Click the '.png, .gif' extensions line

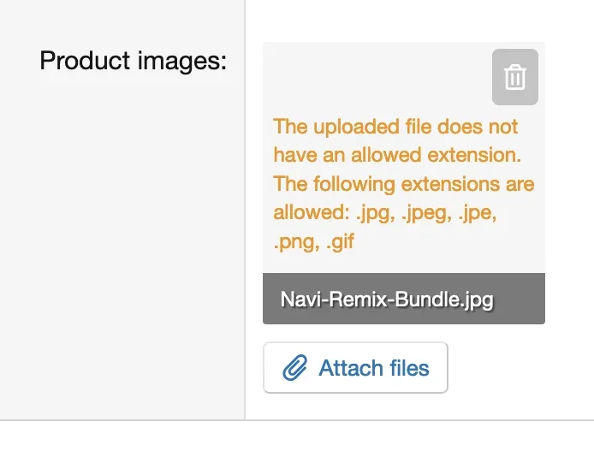tap(313, 241)
